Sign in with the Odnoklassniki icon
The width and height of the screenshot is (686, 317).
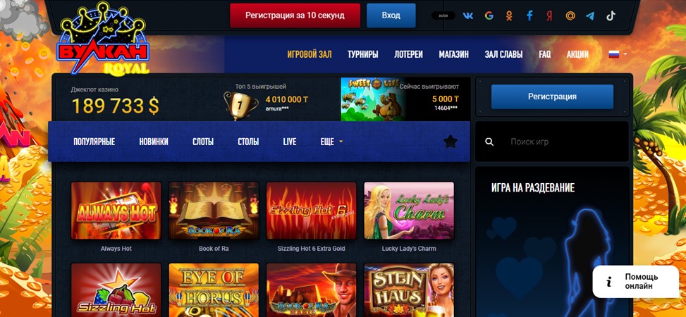[509, 15]
